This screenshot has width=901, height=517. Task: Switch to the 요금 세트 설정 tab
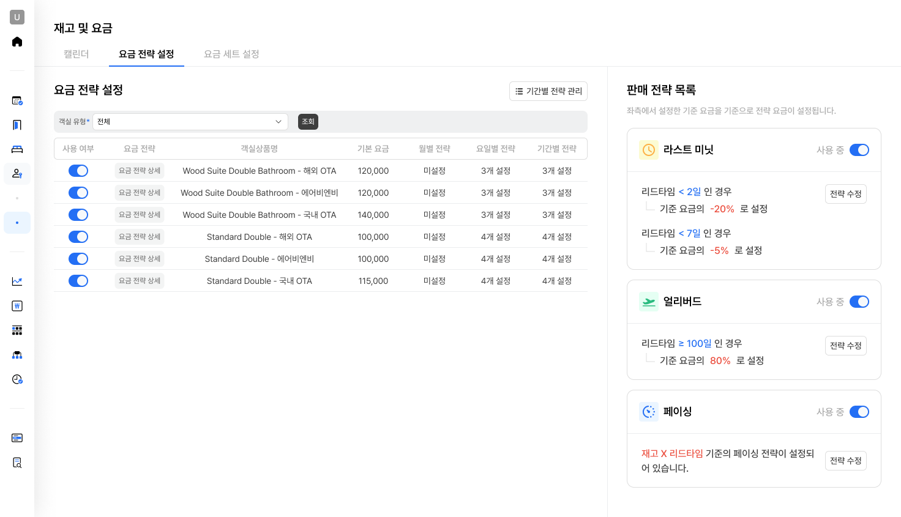coord(231,54)
